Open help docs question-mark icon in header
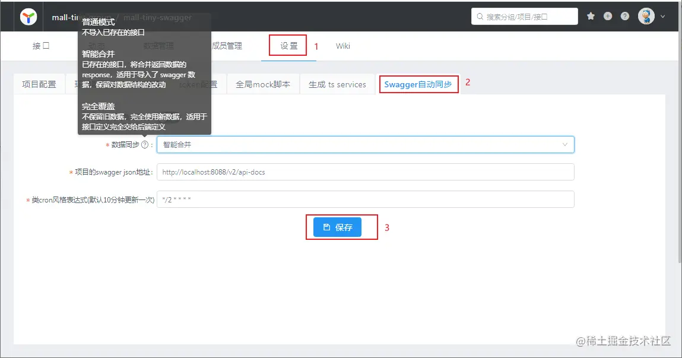682x358 pixels. pyautogui.click(x=624, y=17)
